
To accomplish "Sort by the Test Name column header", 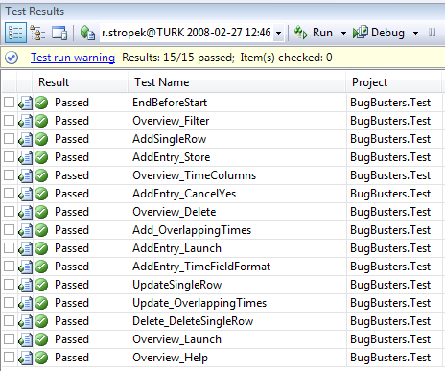I will [237, 82].
